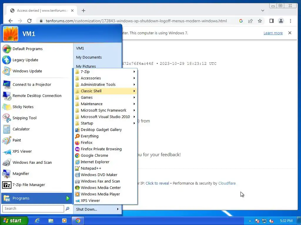Open Chrome side panel
301x225 pixels.
(x=271, y=21)
